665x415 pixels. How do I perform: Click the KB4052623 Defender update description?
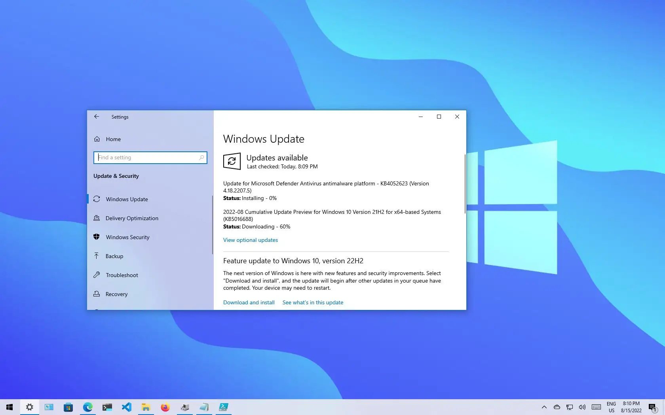point(326,187)
